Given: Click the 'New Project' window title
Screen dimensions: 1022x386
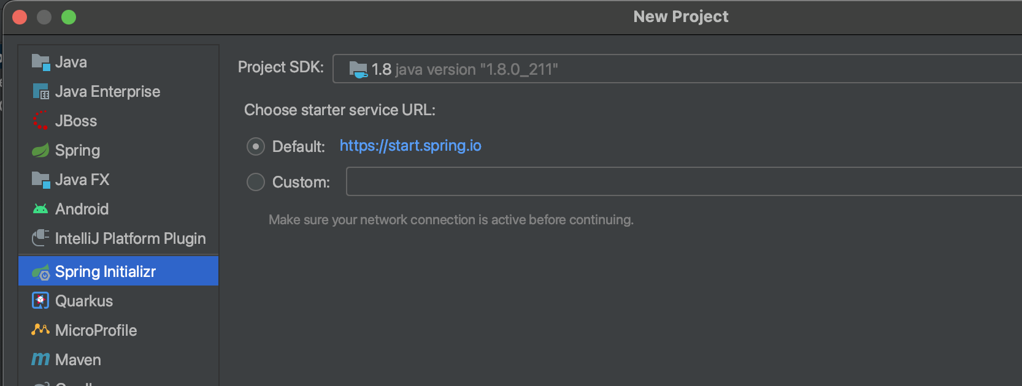Looking at the screenshot, I should [681, 17].
